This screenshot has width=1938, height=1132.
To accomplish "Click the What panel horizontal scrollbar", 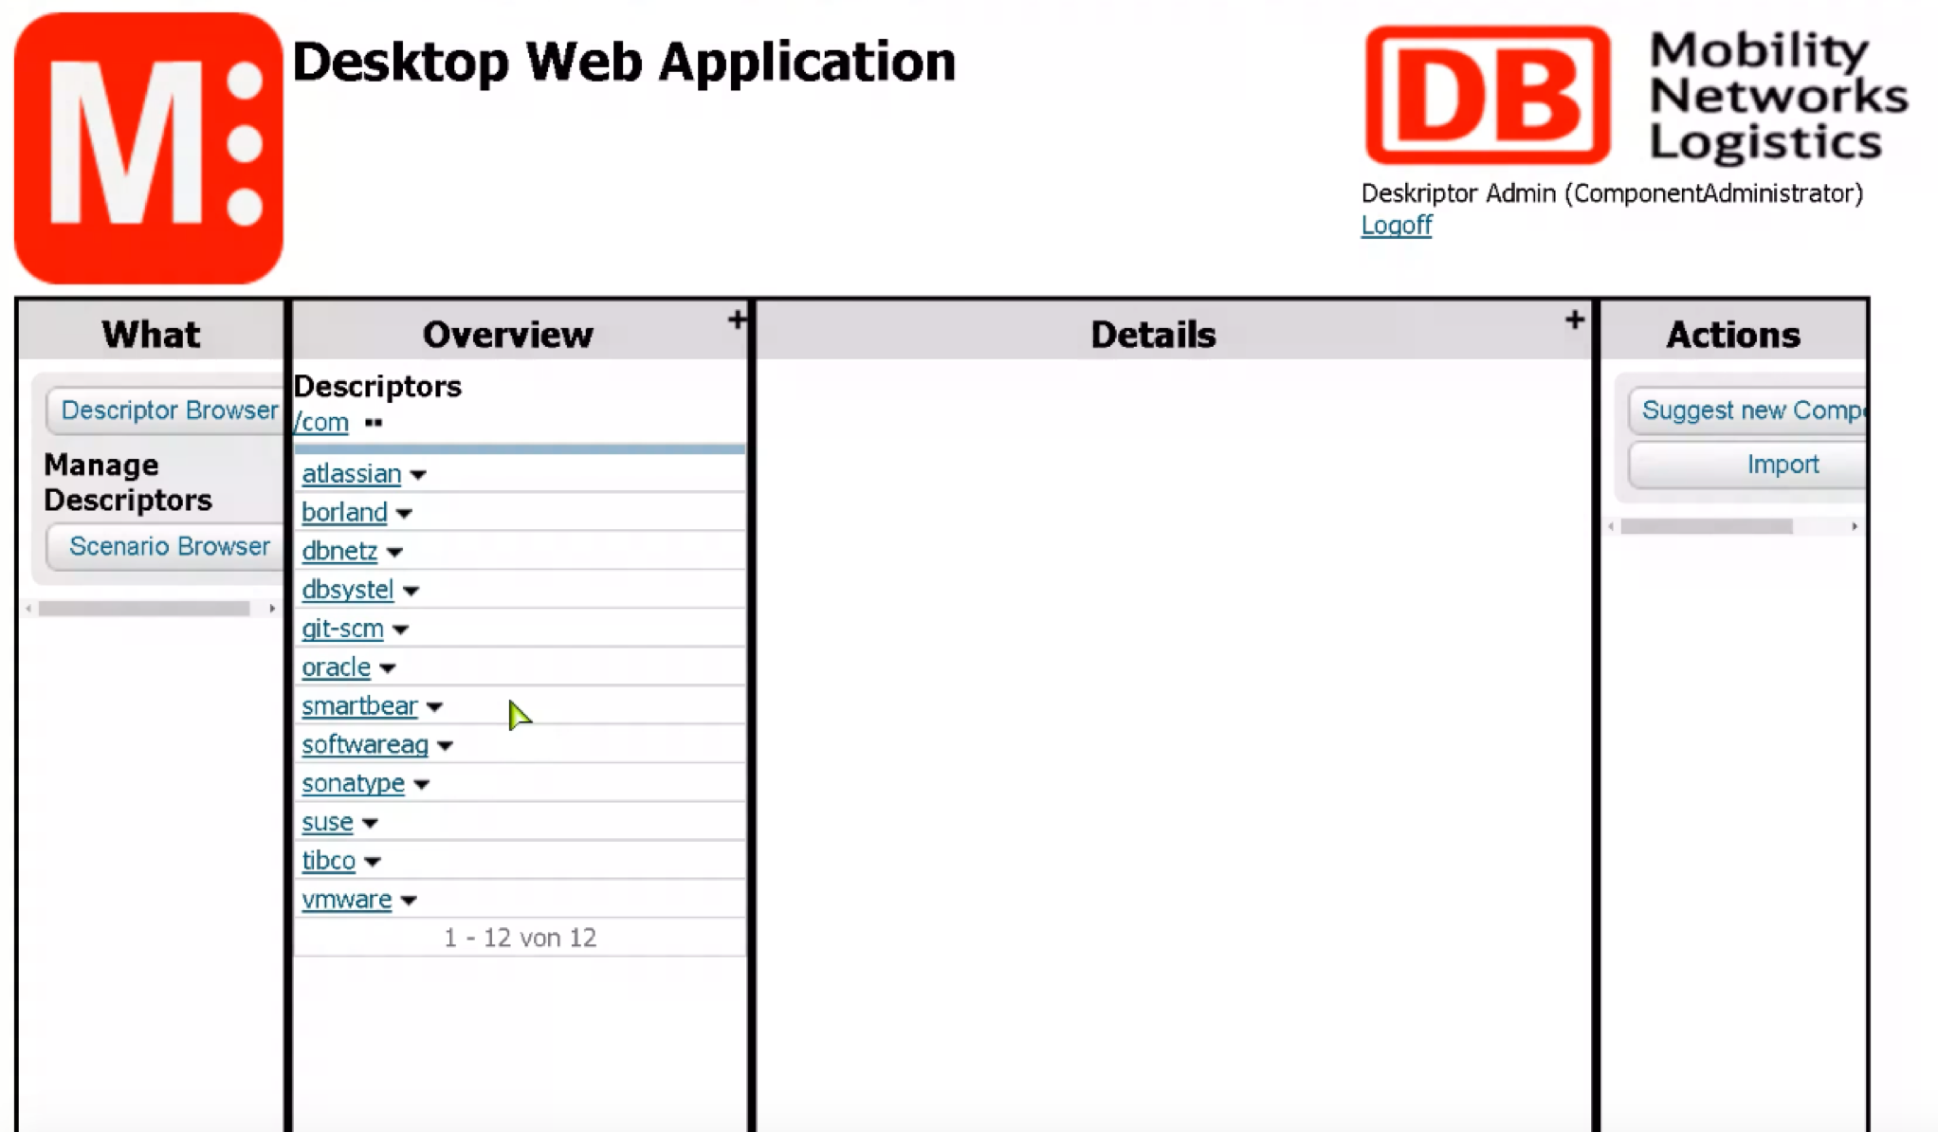I will click(x=144, y=609).
